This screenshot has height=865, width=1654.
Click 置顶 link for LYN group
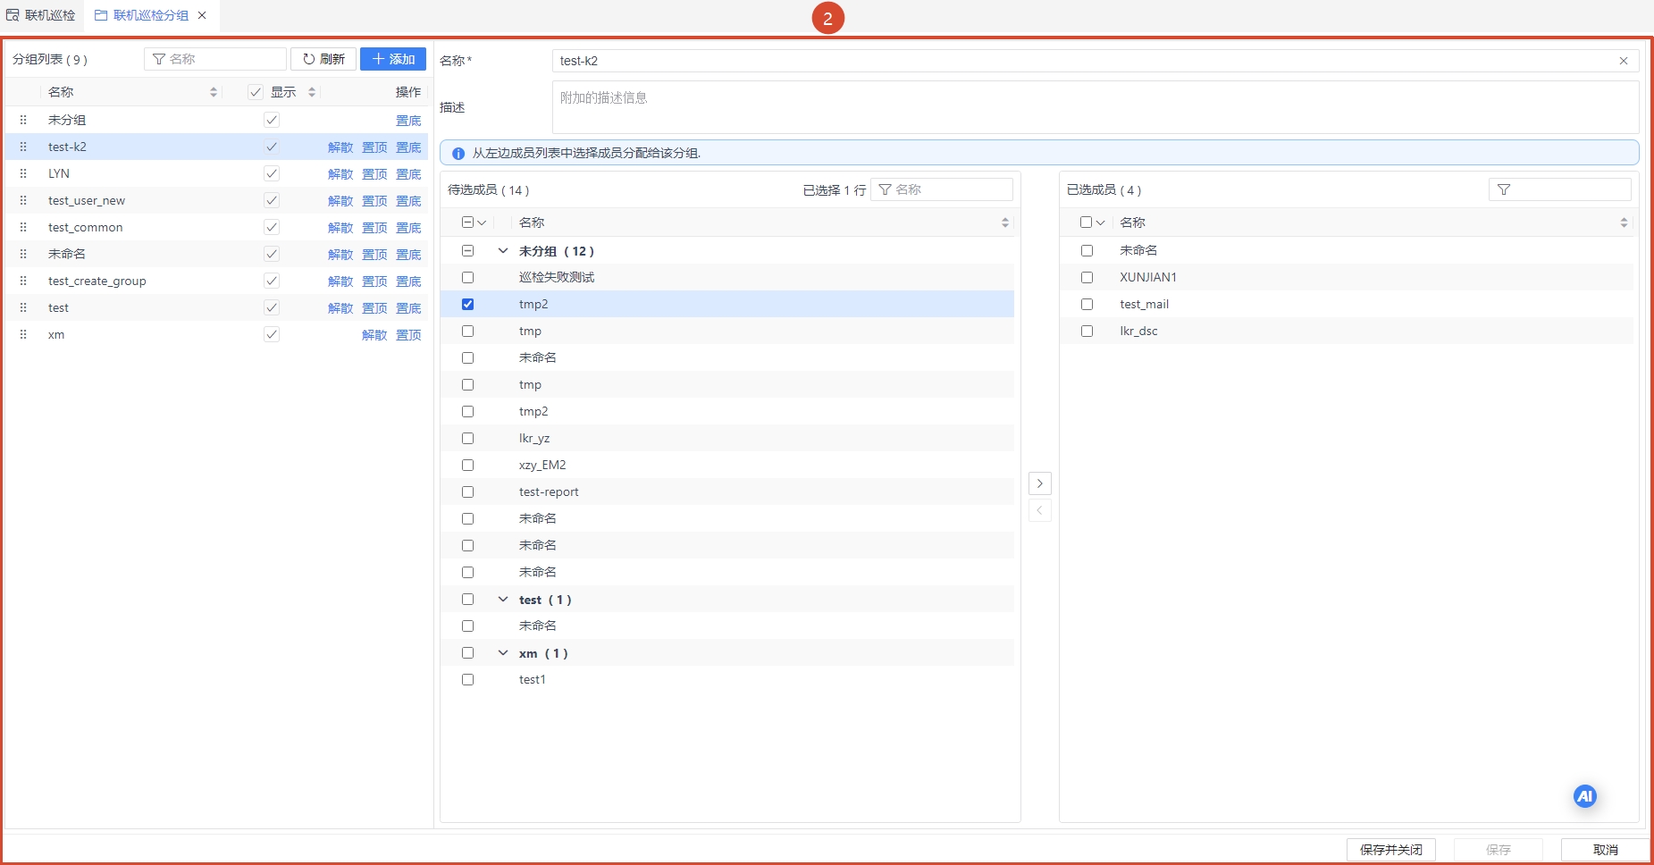(374, 174)
